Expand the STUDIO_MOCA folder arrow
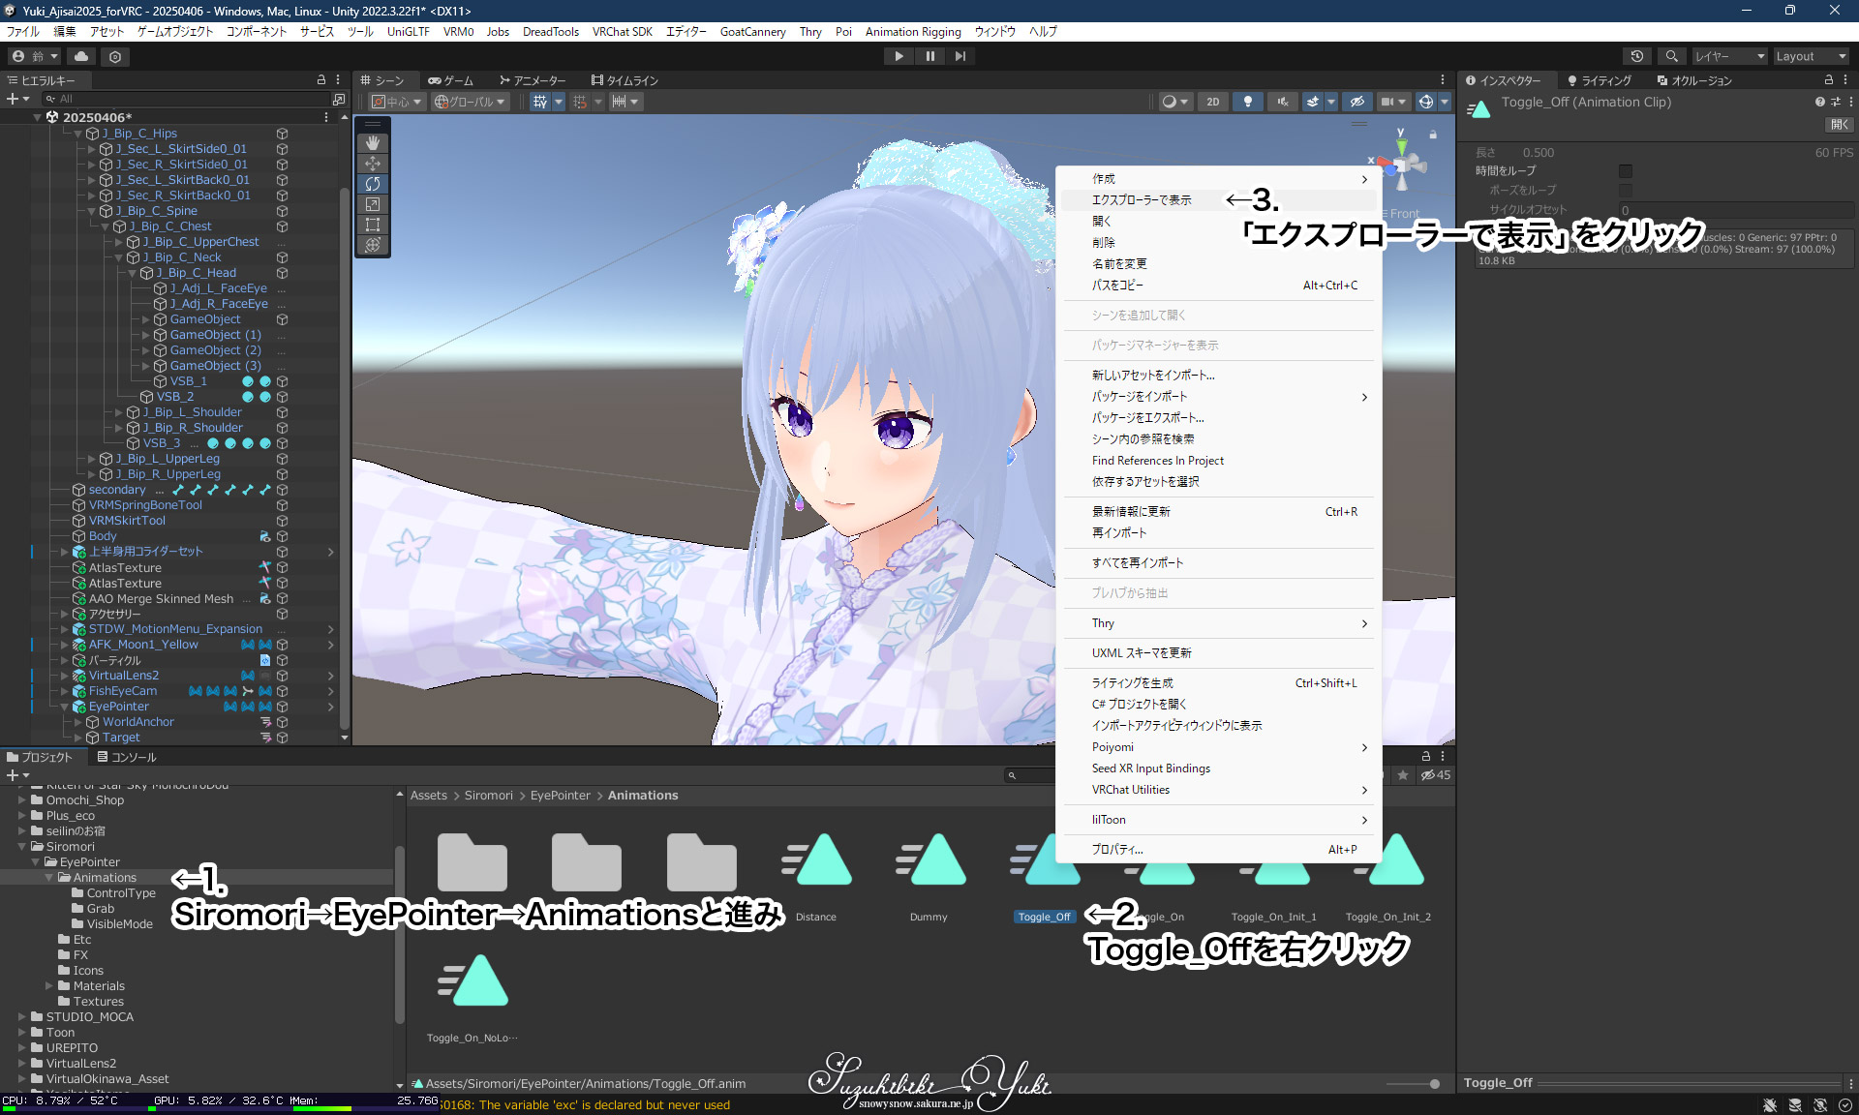This screenshot has height=1115, width=1859. pos(22,1017)
